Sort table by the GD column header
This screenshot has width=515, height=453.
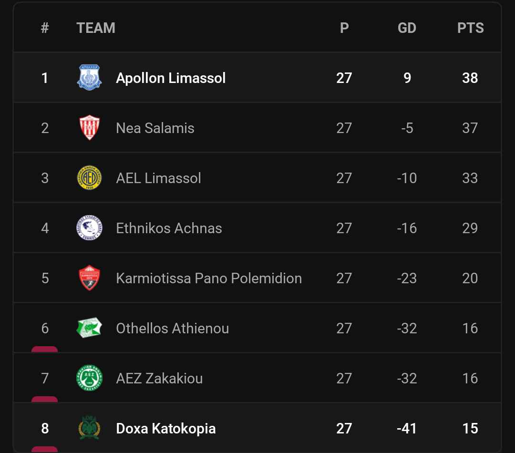[407, 28]
